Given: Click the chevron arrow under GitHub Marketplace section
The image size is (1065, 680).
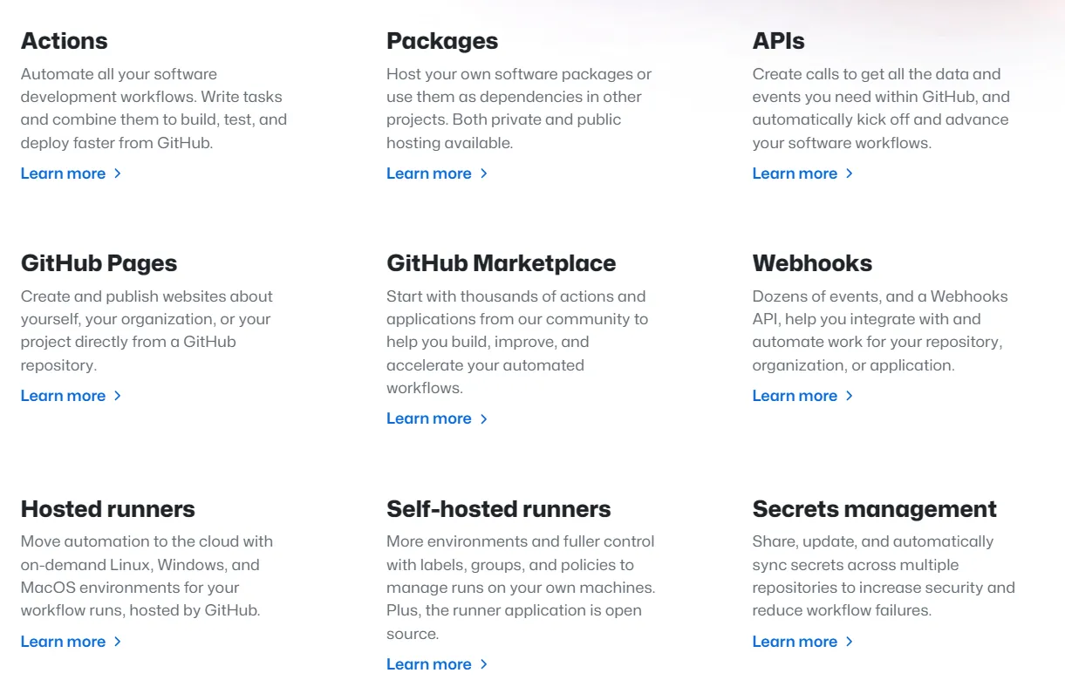Looking at the screenshot, I should pos(484,419).
